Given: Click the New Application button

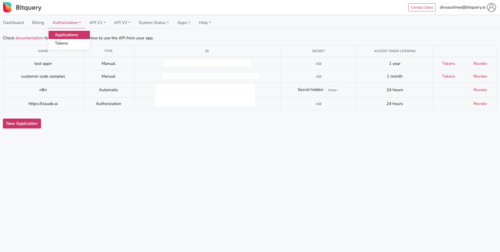Looking at the screenshot, I should [x=22, y=124].
